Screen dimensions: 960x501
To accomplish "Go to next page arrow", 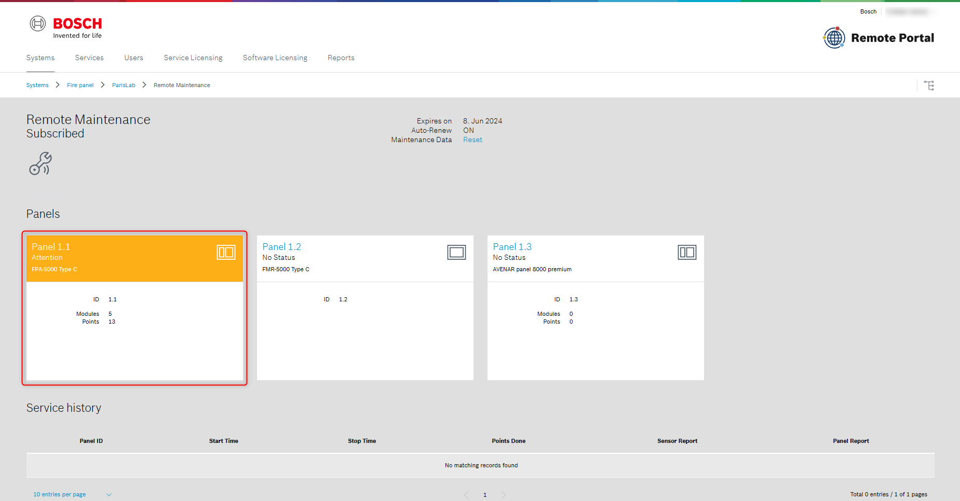I will [x=503, y=495].
